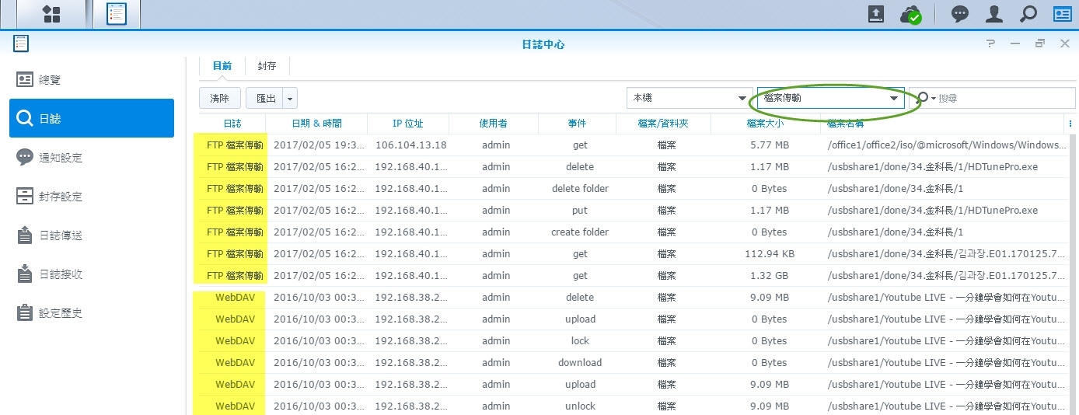Click the 日誌接收 download clipboard icon
This screenshot has width=1079, height=415.
point(25,274)
